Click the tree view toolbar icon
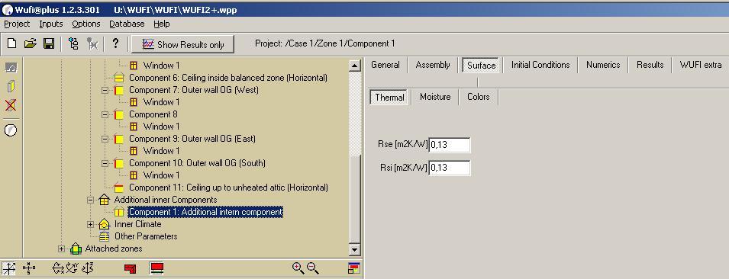 73,44
